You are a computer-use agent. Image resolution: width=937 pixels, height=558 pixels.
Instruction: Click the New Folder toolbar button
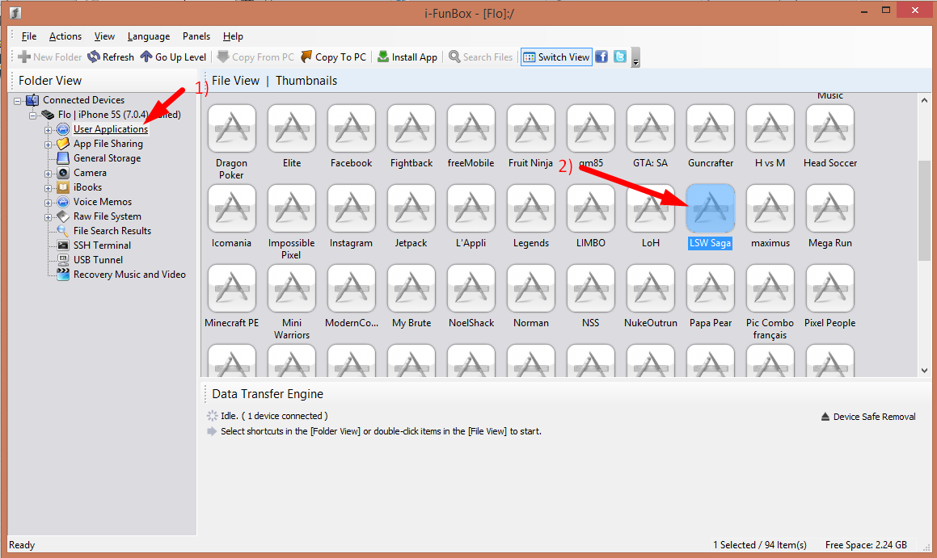tap(49, 57)
